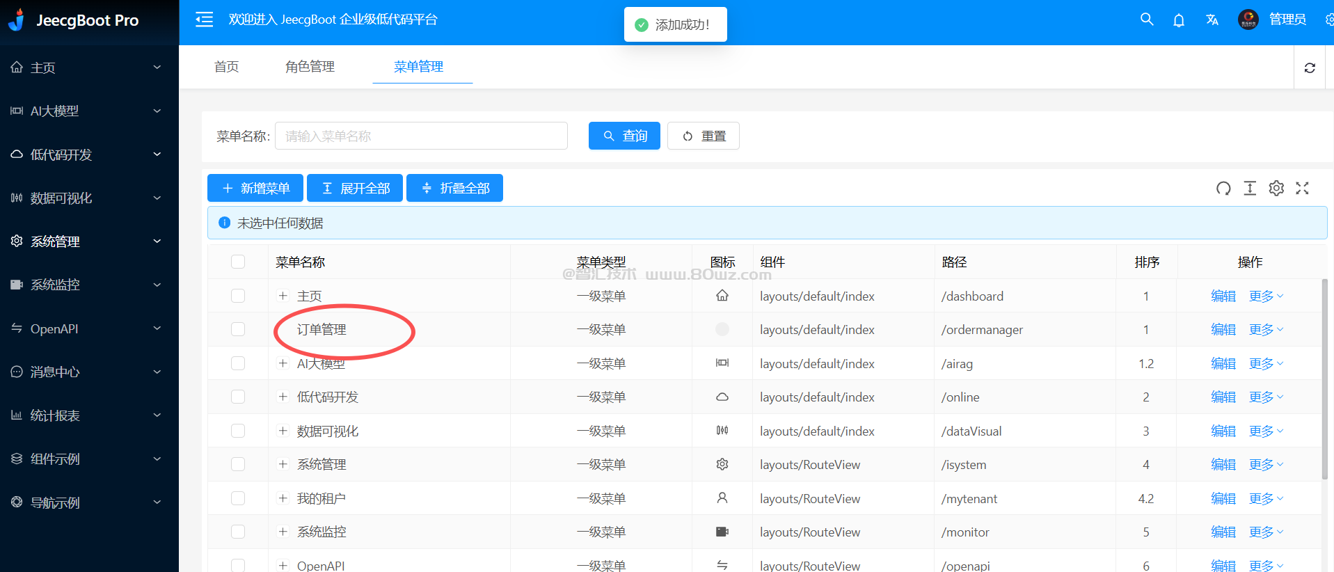Check the 主页 row checkbox
This screenshot has height=572, width=1334.
(238, 296)
